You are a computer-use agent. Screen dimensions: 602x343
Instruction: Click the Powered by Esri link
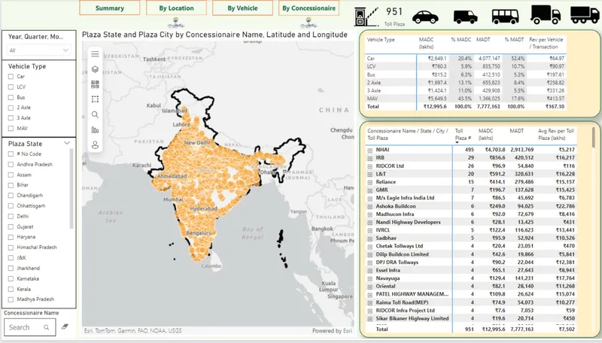pyautogui.click(x=332, y=331)
